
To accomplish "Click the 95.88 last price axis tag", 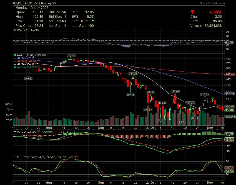I will point(229,111).
